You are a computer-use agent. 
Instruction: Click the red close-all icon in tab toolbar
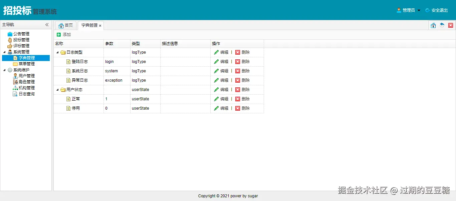click(451, 25)
